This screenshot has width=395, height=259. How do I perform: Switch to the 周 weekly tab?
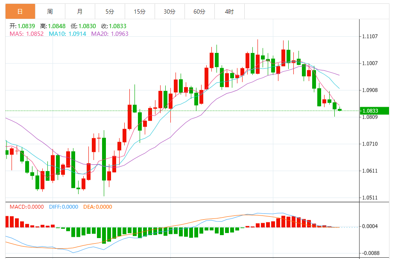point(50,12)
